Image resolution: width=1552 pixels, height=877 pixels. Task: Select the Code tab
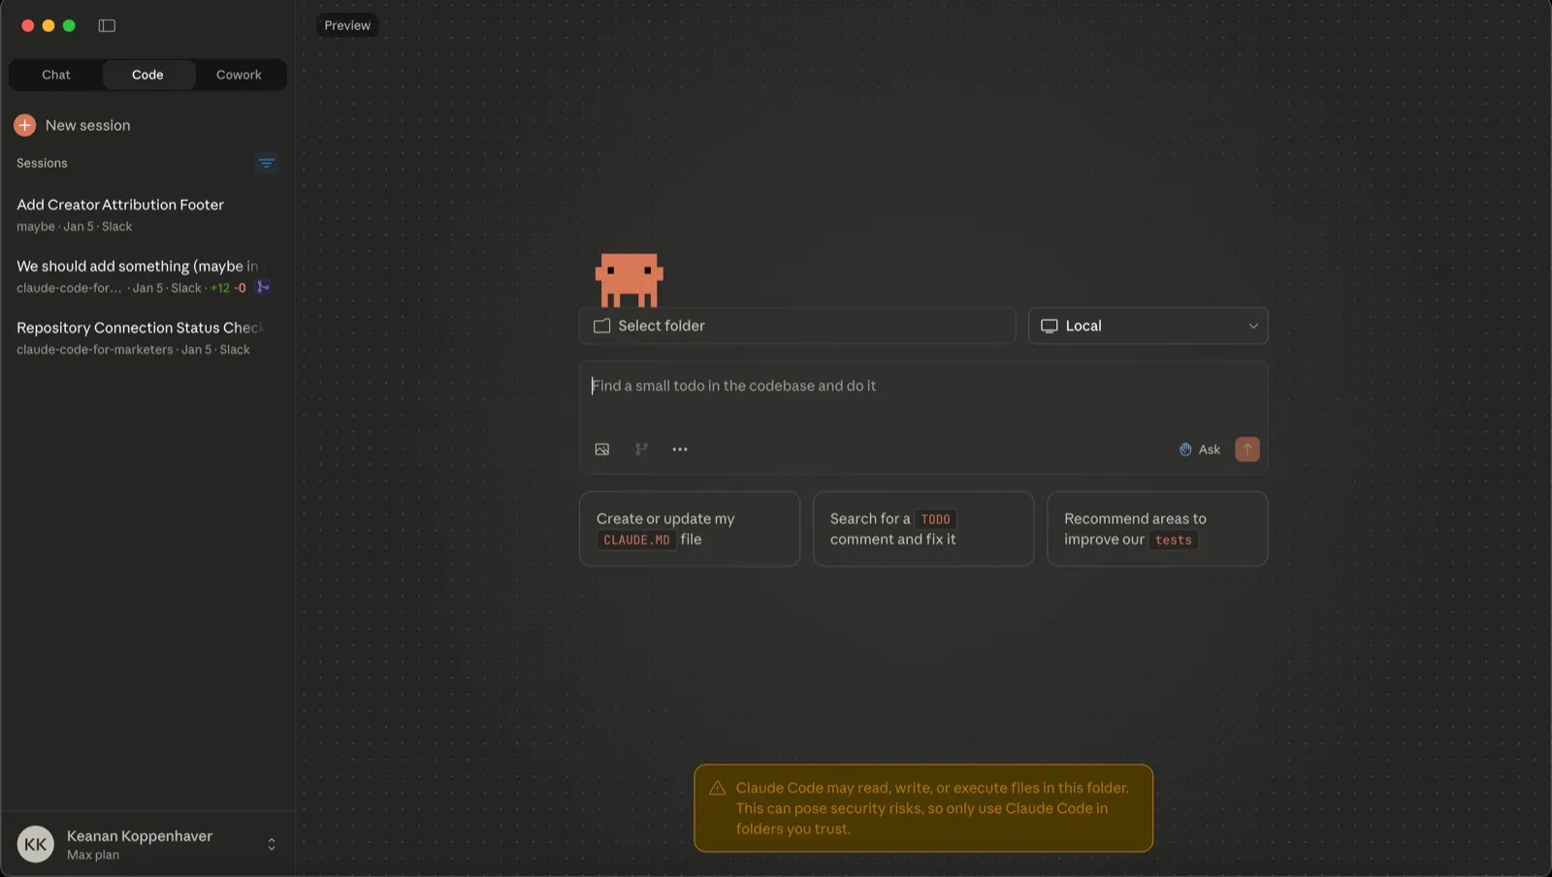coord(147,74)
